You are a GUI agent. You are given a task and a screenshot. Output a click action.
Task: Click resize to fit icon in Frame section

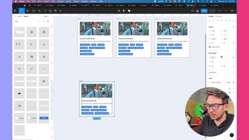click(x=234, y=27)
